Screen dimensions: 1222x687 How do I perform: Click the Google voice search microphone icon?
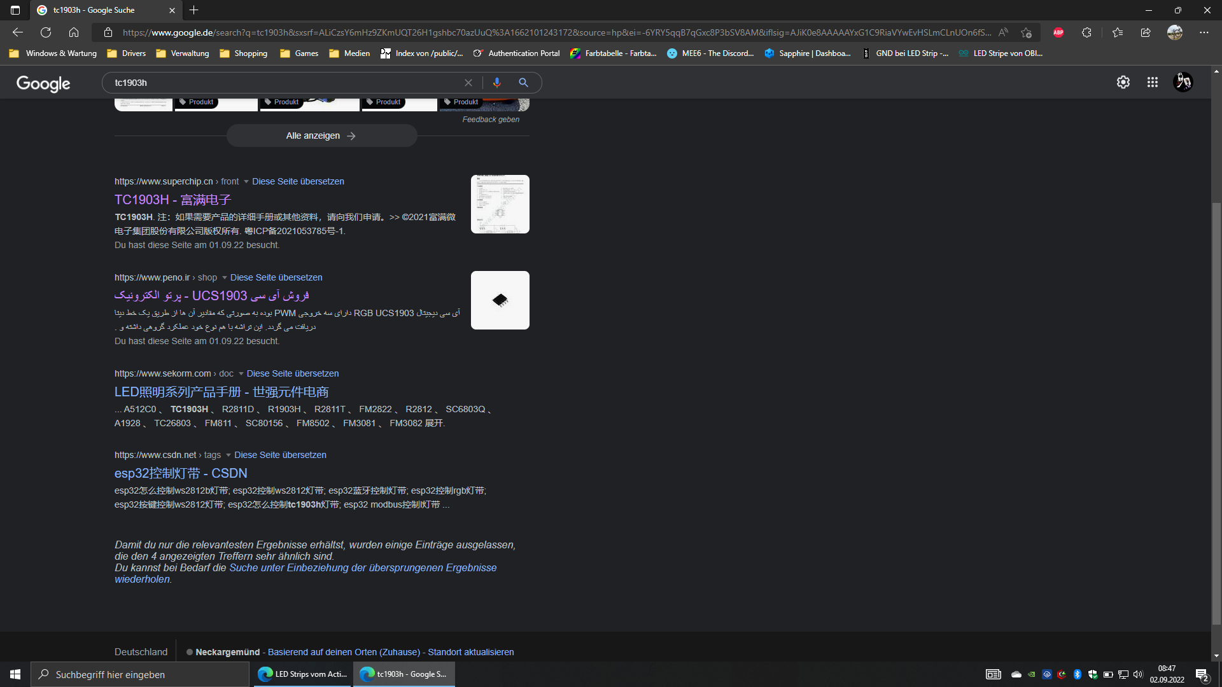(497, 83)
